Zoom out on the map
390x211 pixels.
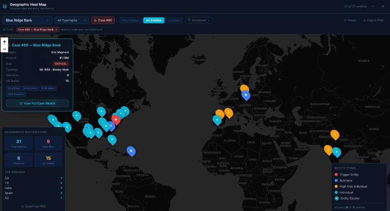pyautogui.click(x=4, y=49)
